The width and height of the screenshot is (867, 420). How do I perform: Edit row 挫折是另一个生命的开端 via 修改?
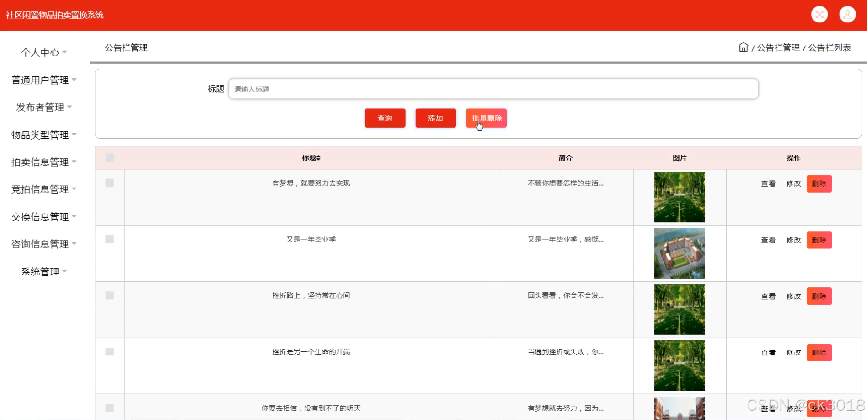coord(794,353)
